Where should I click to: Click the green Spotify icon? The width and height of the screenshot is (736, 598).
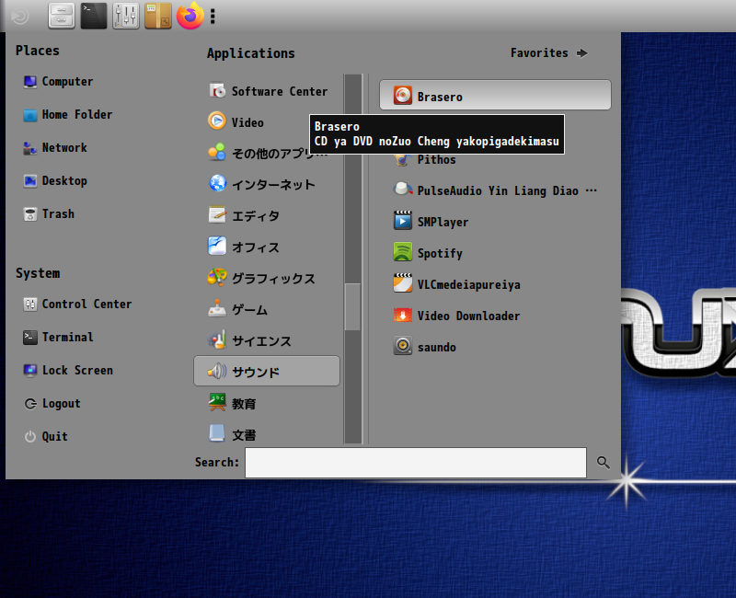(x=403, y=251)
